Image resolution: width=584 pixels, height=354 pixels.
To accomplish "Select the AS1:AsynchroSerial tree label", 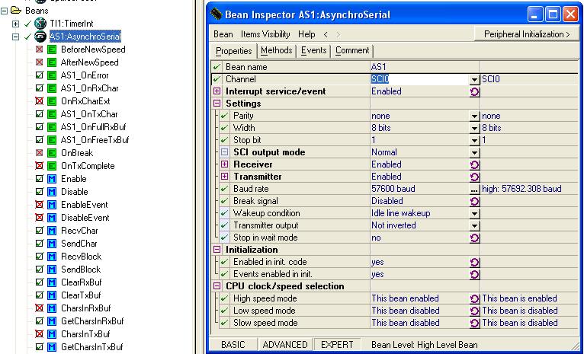I will click(x=85, y=37).
